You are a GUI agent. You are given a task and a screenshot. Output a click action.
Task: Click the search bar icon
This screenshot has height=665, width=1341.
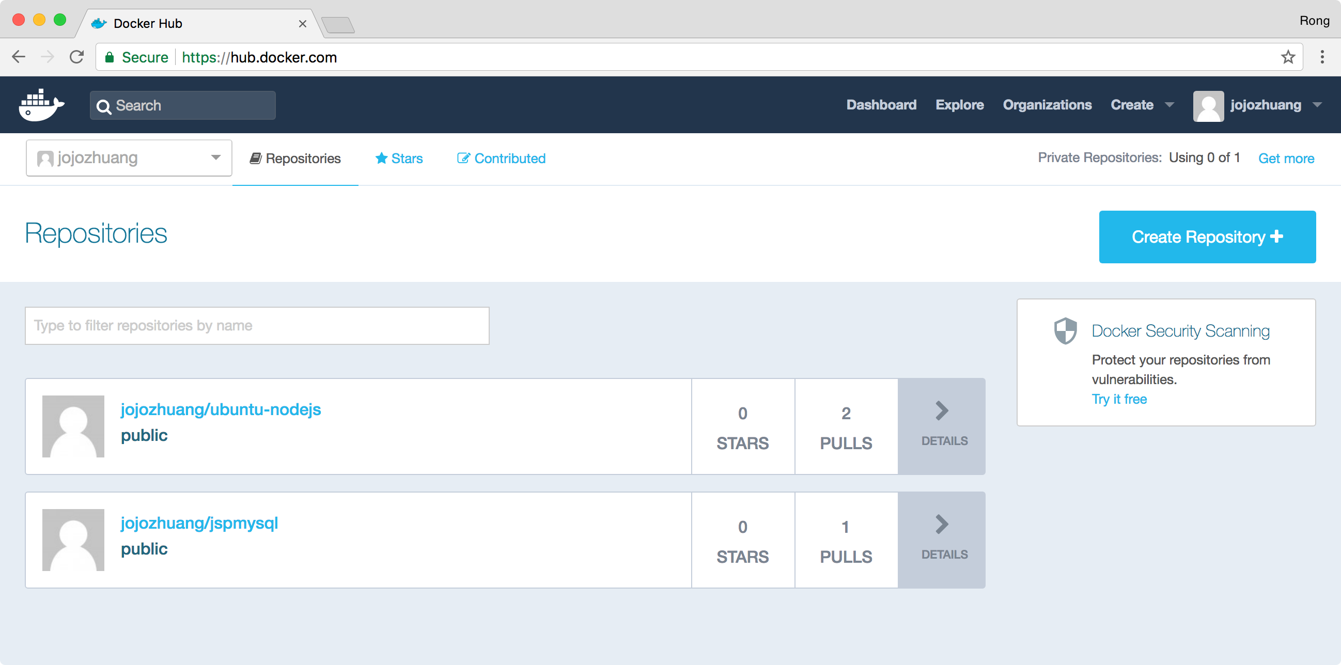coord(105,104)
